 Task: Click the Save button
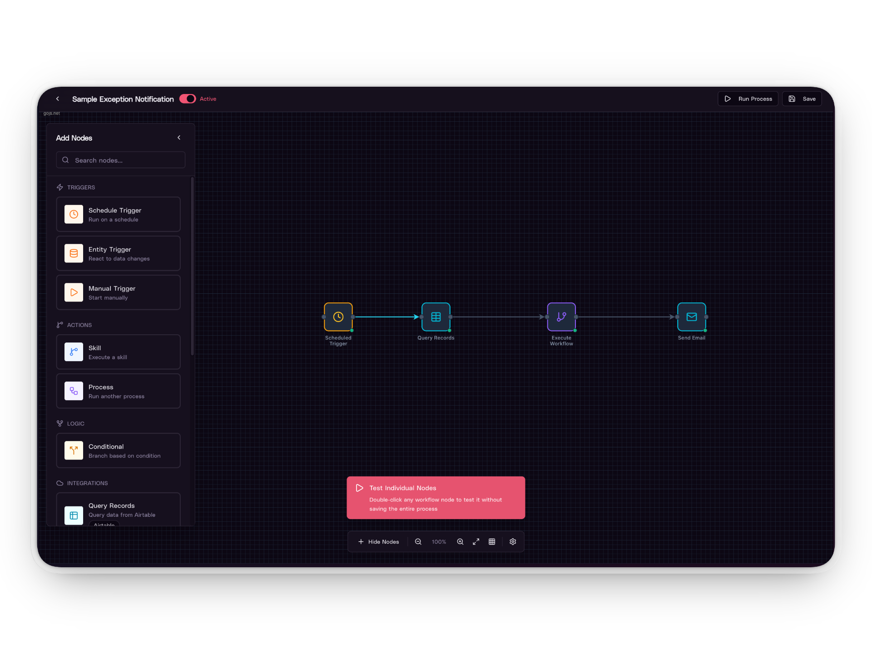pos(802,99)
